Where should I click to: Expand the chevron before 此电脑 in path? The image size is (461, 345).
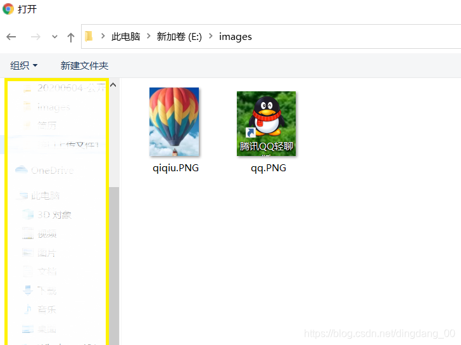pos(103,36)
